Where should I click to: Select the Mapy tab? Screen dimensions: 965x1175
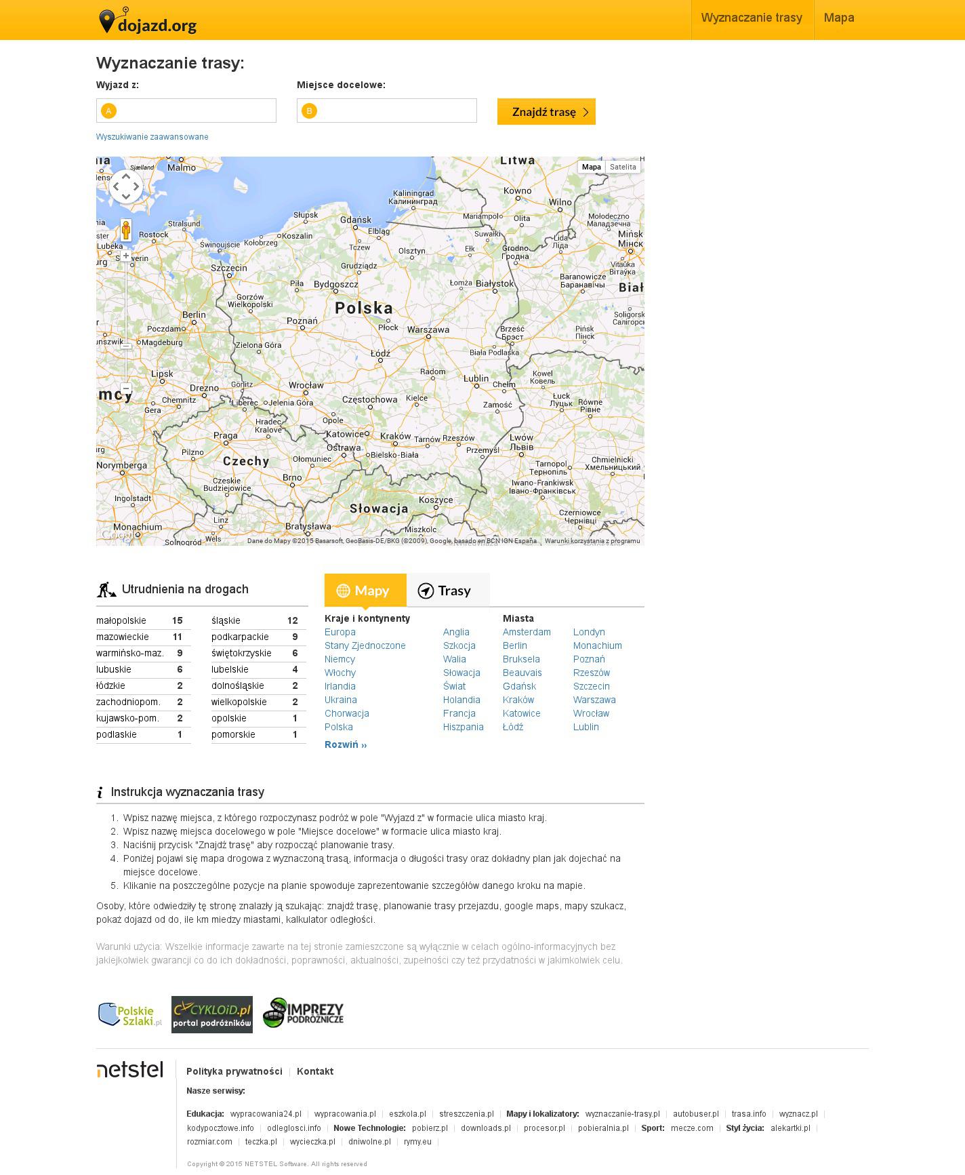point(365,591)
